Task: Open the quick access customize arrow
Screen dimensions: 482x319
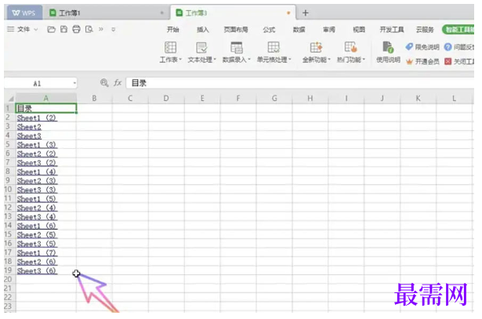Action: coord(114,30)
